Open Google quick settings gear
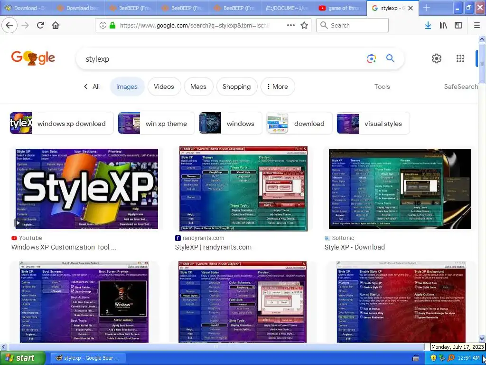The image size is (486, 365). click(x=437, y=58)
